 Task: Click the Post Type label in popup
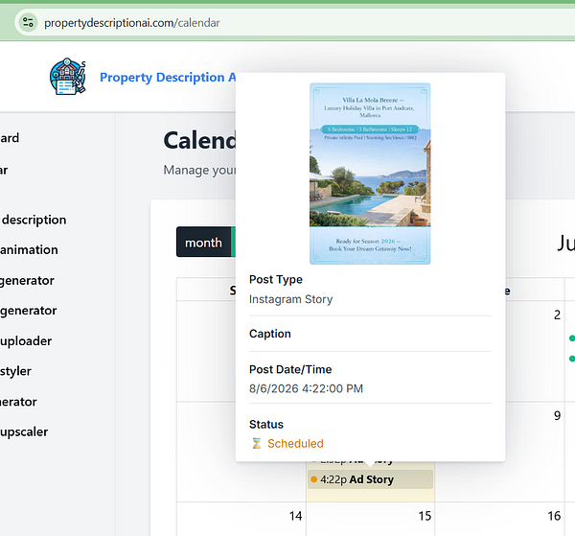(x=276, y=280)
